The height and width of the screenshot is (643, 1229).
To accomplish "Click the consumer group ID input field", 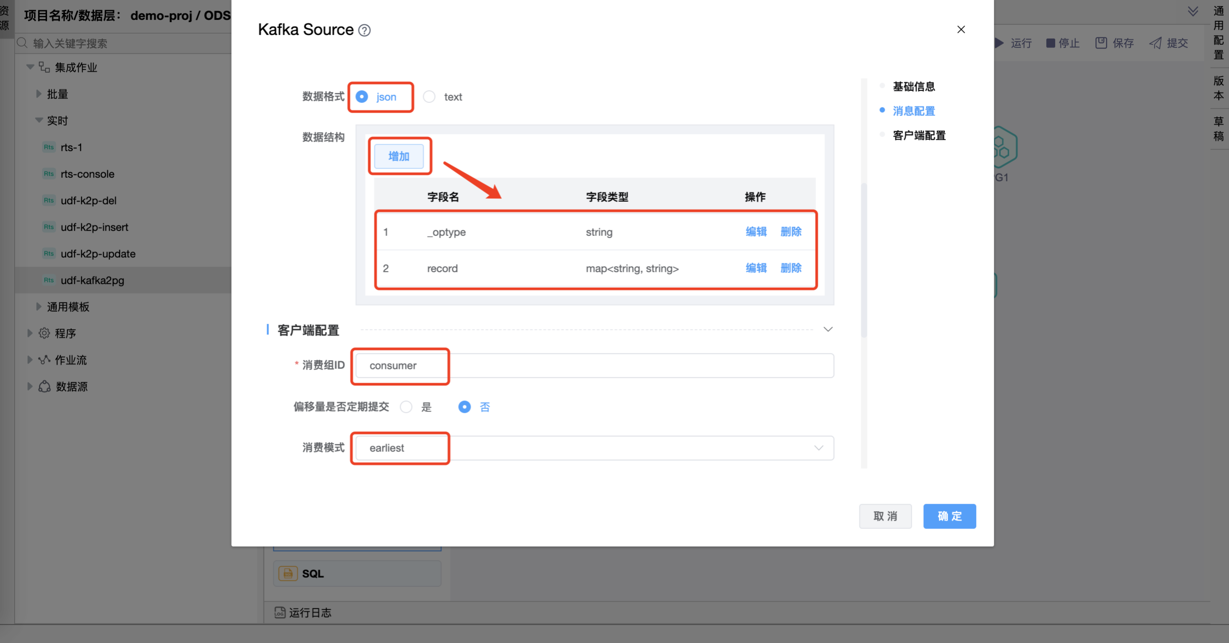I will [595, 366].
